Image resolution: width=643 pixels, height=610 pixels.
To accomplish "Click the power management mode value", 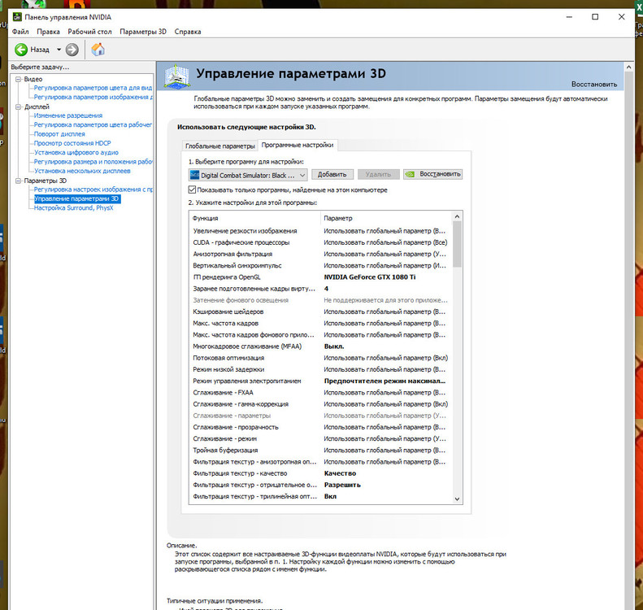I will tap(384, 381).
